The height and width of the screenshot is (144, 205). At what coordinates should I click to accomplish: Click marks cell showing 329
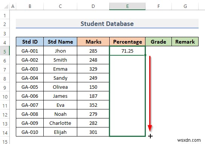[x=93, y=69]
